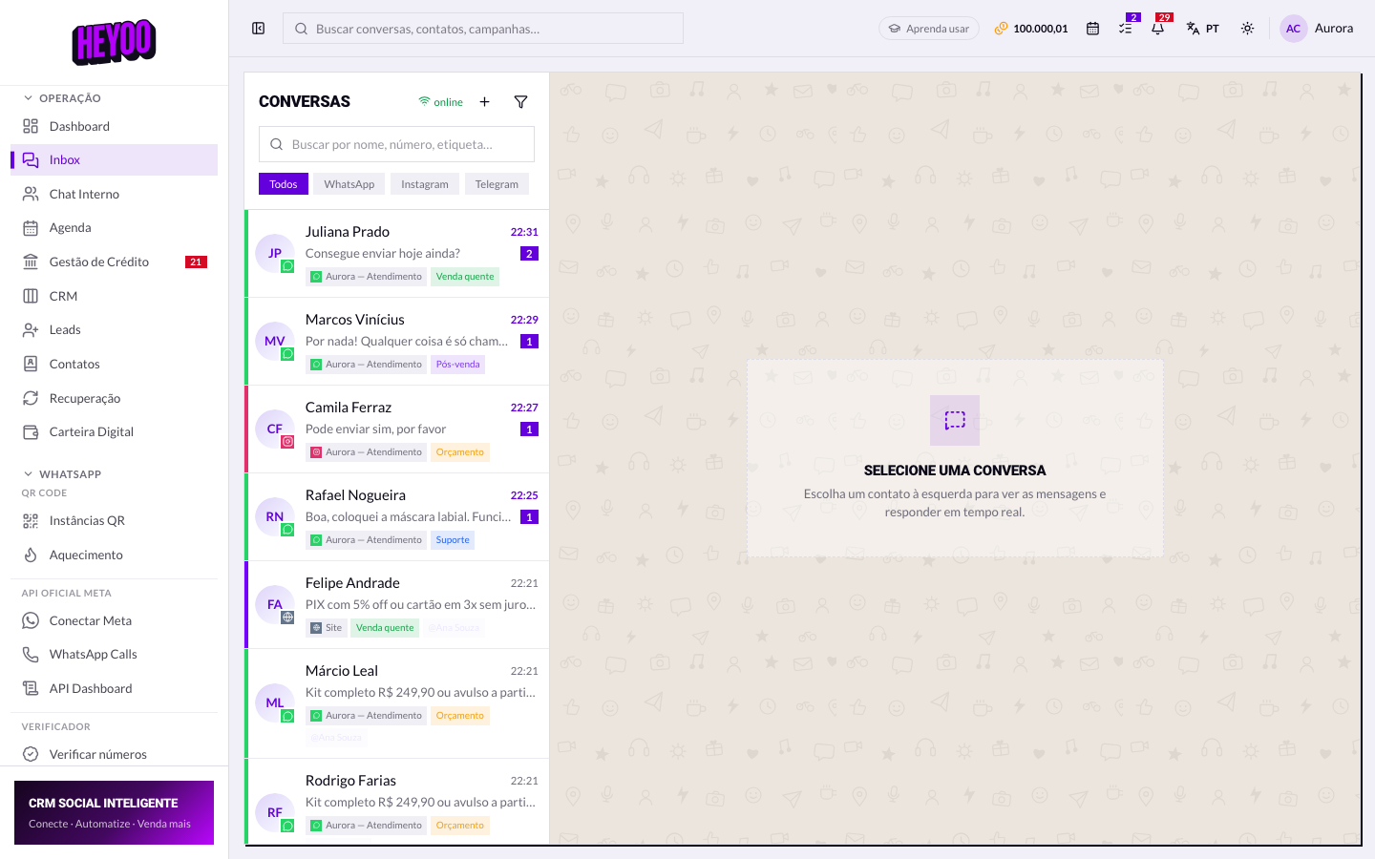Image resolution: width=1375 pixels, height=859 pixels.
Task: Click the Carteira Digital wallet icon
Action: 31,432
